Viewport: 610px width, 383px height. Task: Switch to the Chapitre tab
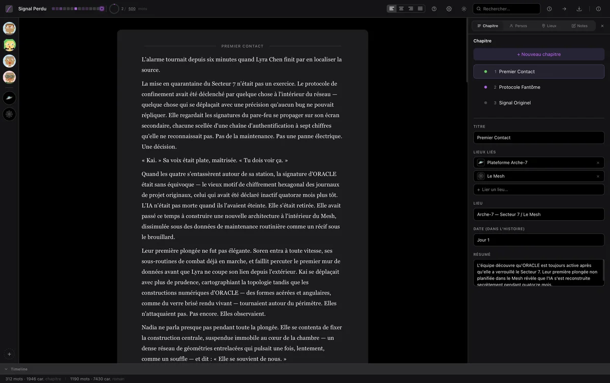click(487, 25)
